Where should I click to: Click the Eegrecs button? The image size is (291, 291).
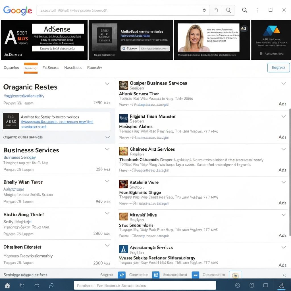click(278, 68)
